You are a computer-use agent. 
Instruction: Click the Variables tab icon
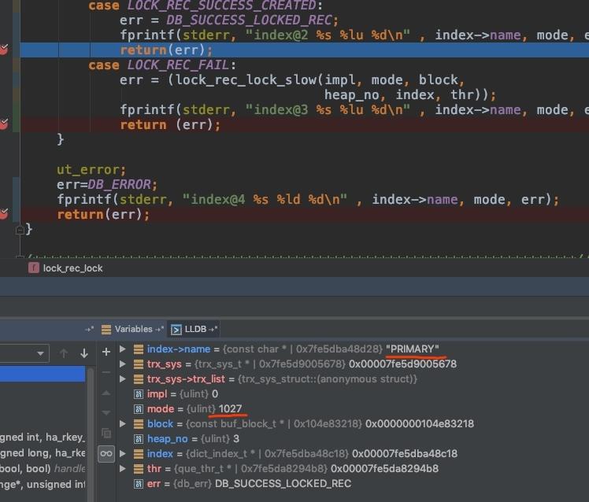[106, 329]
